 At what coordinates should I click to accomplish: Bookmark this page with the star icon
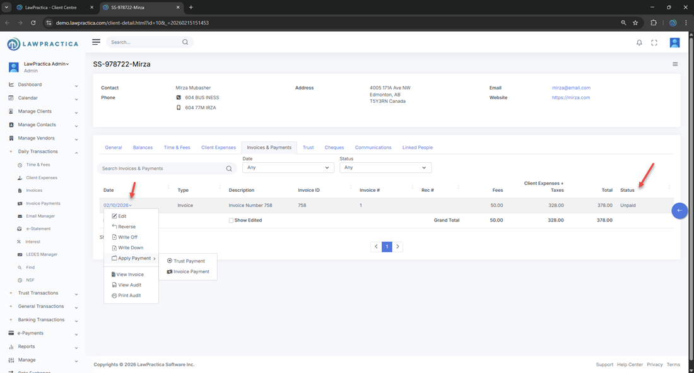[635, 23]
